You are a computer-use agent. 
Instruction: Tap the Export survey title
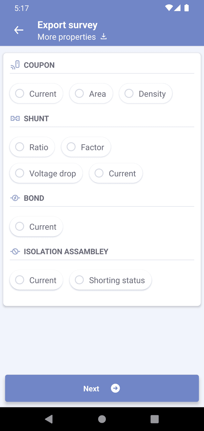(x=68, y=25)
